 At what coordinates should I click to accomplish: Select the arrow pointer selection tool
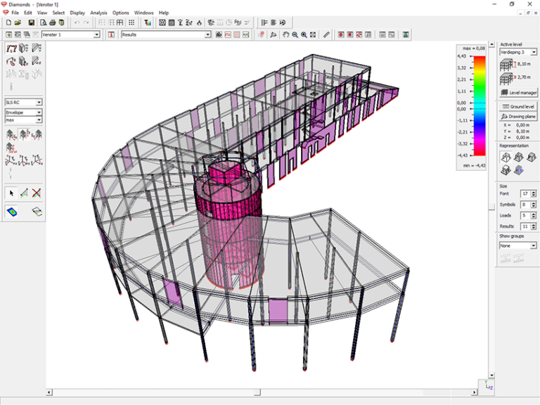point(11,193)
